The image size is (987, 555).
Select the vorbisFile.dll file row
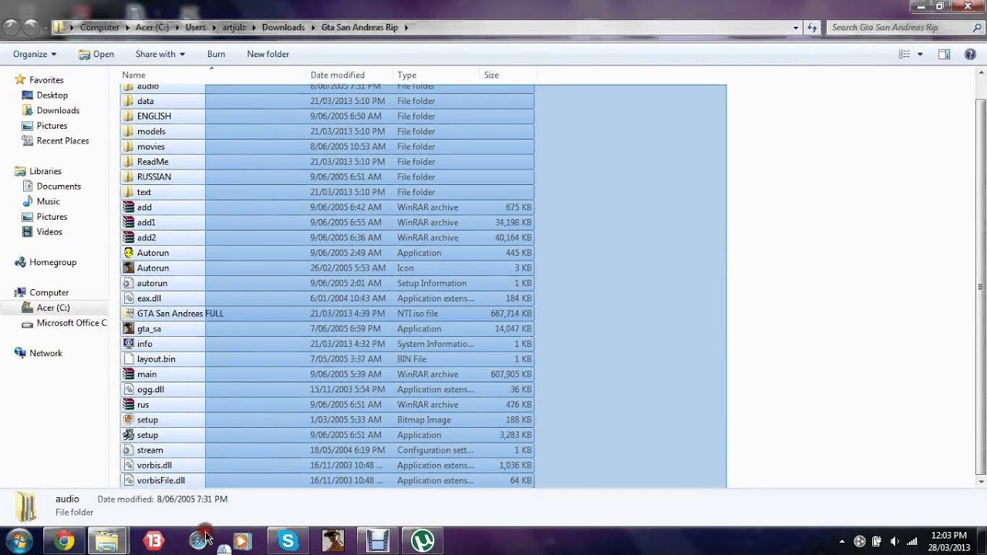click(x=327, y=480)
